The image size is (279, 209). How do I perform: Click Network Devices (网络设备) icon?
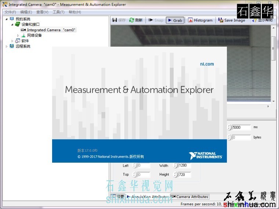[x=23, y=35]
